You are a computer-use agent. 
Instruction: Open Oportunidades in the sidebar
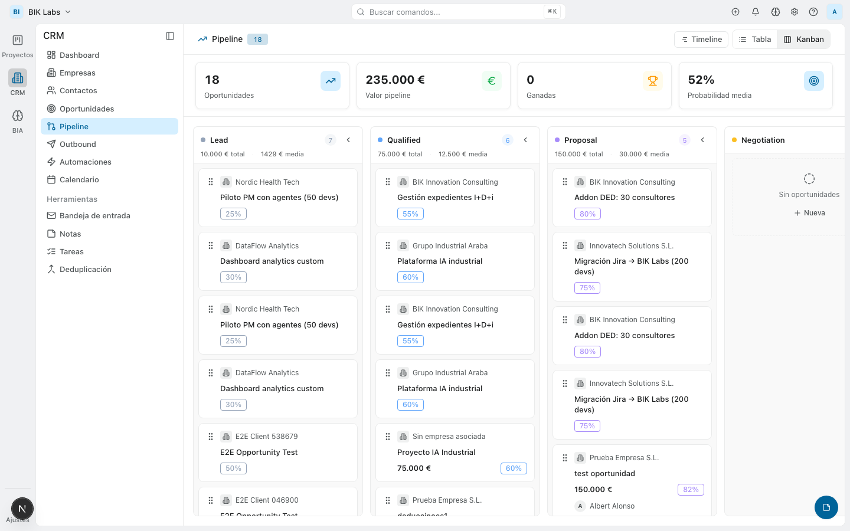[x=87, y=109]
